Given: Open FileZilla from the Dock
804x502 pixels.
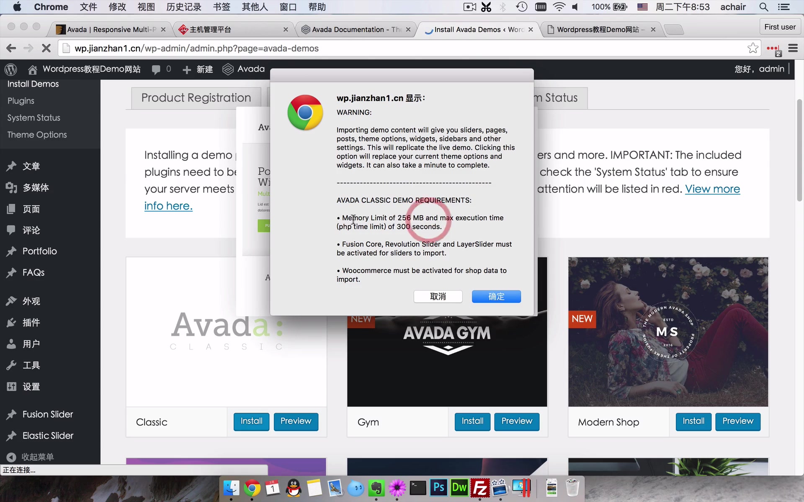Looking at the screenshot, I should click(x=480, y=488).
